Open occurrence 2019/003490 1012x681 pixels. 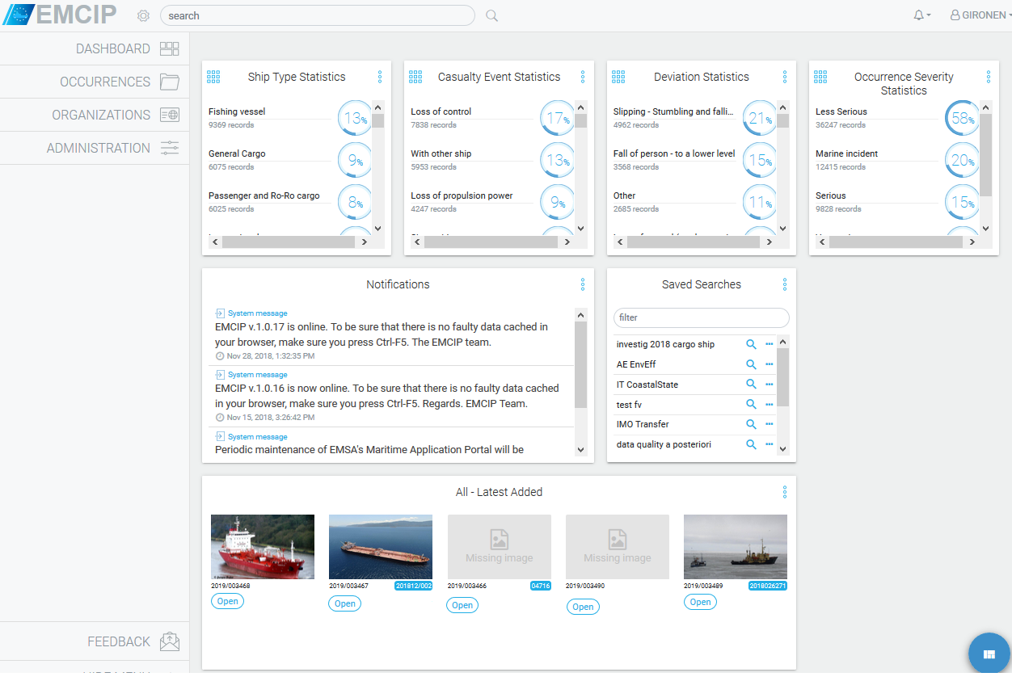point(583,607)
